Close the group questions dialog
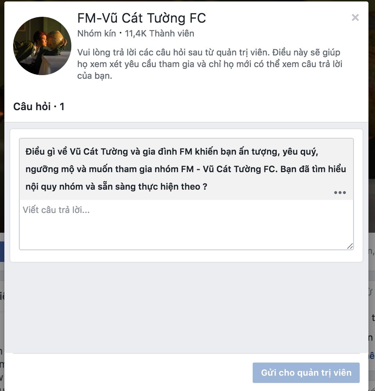 [355, 18]
